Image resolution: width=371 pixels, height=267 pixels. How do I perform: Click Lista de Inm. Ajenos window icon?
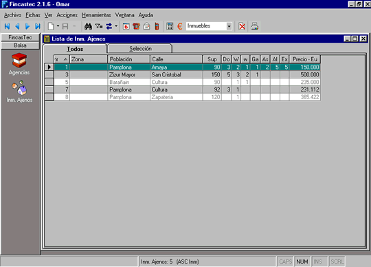[x=47, y=39]
